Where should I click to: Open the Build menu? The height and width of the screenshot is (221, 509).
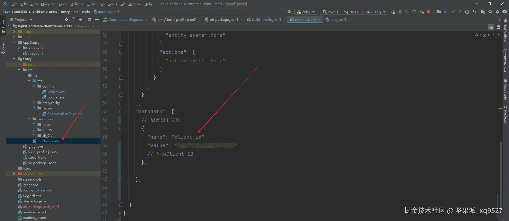(x=91, y=4)
